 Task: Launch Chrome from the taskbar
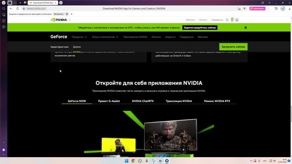coord(133,161)
